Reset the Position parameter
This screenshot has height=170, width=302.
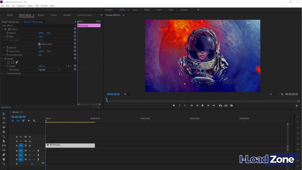[75, 33]
